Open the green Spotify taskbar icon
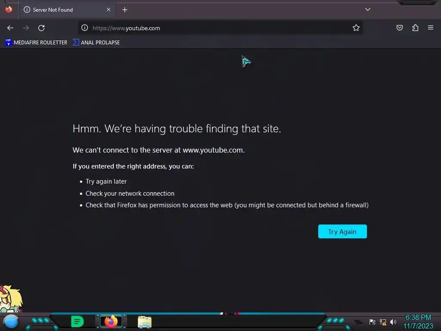Screen dimensions: 441x331 coord(77,322)
